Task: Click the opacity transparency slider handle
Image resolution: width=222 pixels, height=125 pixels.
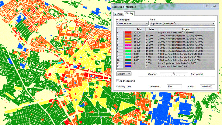Action: (x=174, y=73)
